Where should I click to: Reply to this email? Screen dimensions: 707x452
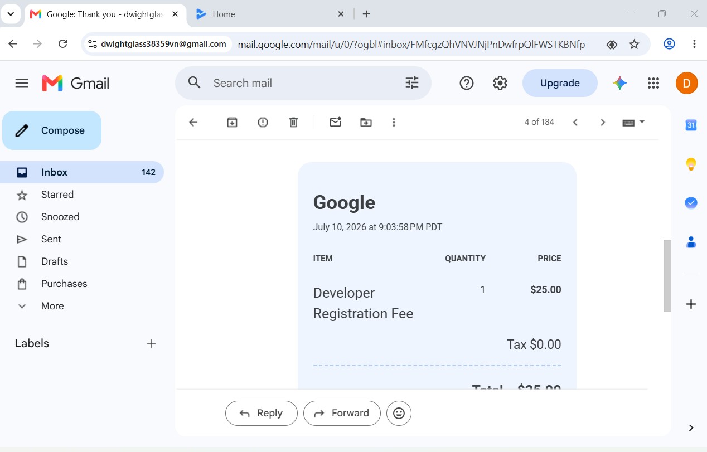261,413
